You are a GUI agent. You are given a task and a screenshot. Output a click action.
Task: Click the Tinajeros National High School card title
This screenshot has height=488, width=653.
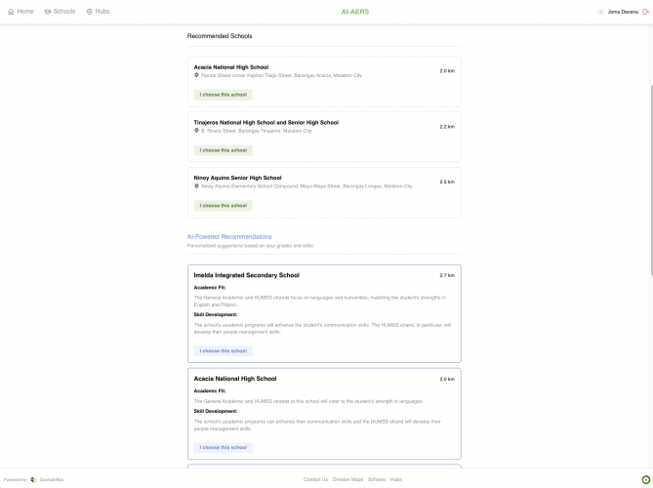[266, 122]
